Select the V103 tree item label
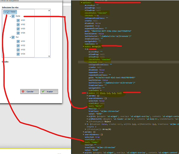 click(23, 29)
